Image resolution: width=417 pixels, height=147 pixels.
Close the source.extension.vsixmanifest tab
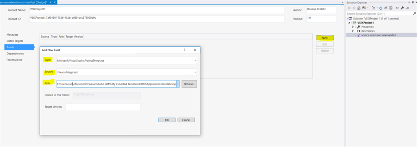(x=55, y=2)
